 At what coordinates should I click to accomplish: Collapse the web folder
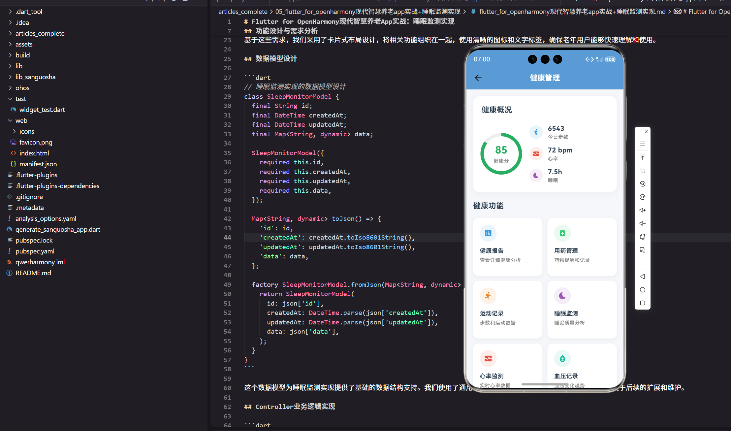click(10, 120)
